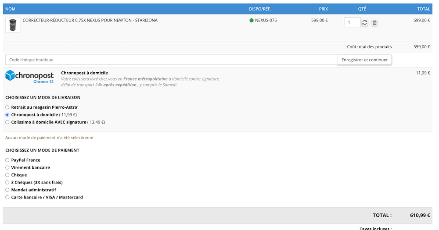Viewport: 439px width, 230px height.
Task: Click the refresh quantity icon
Action: coord(365,22)
